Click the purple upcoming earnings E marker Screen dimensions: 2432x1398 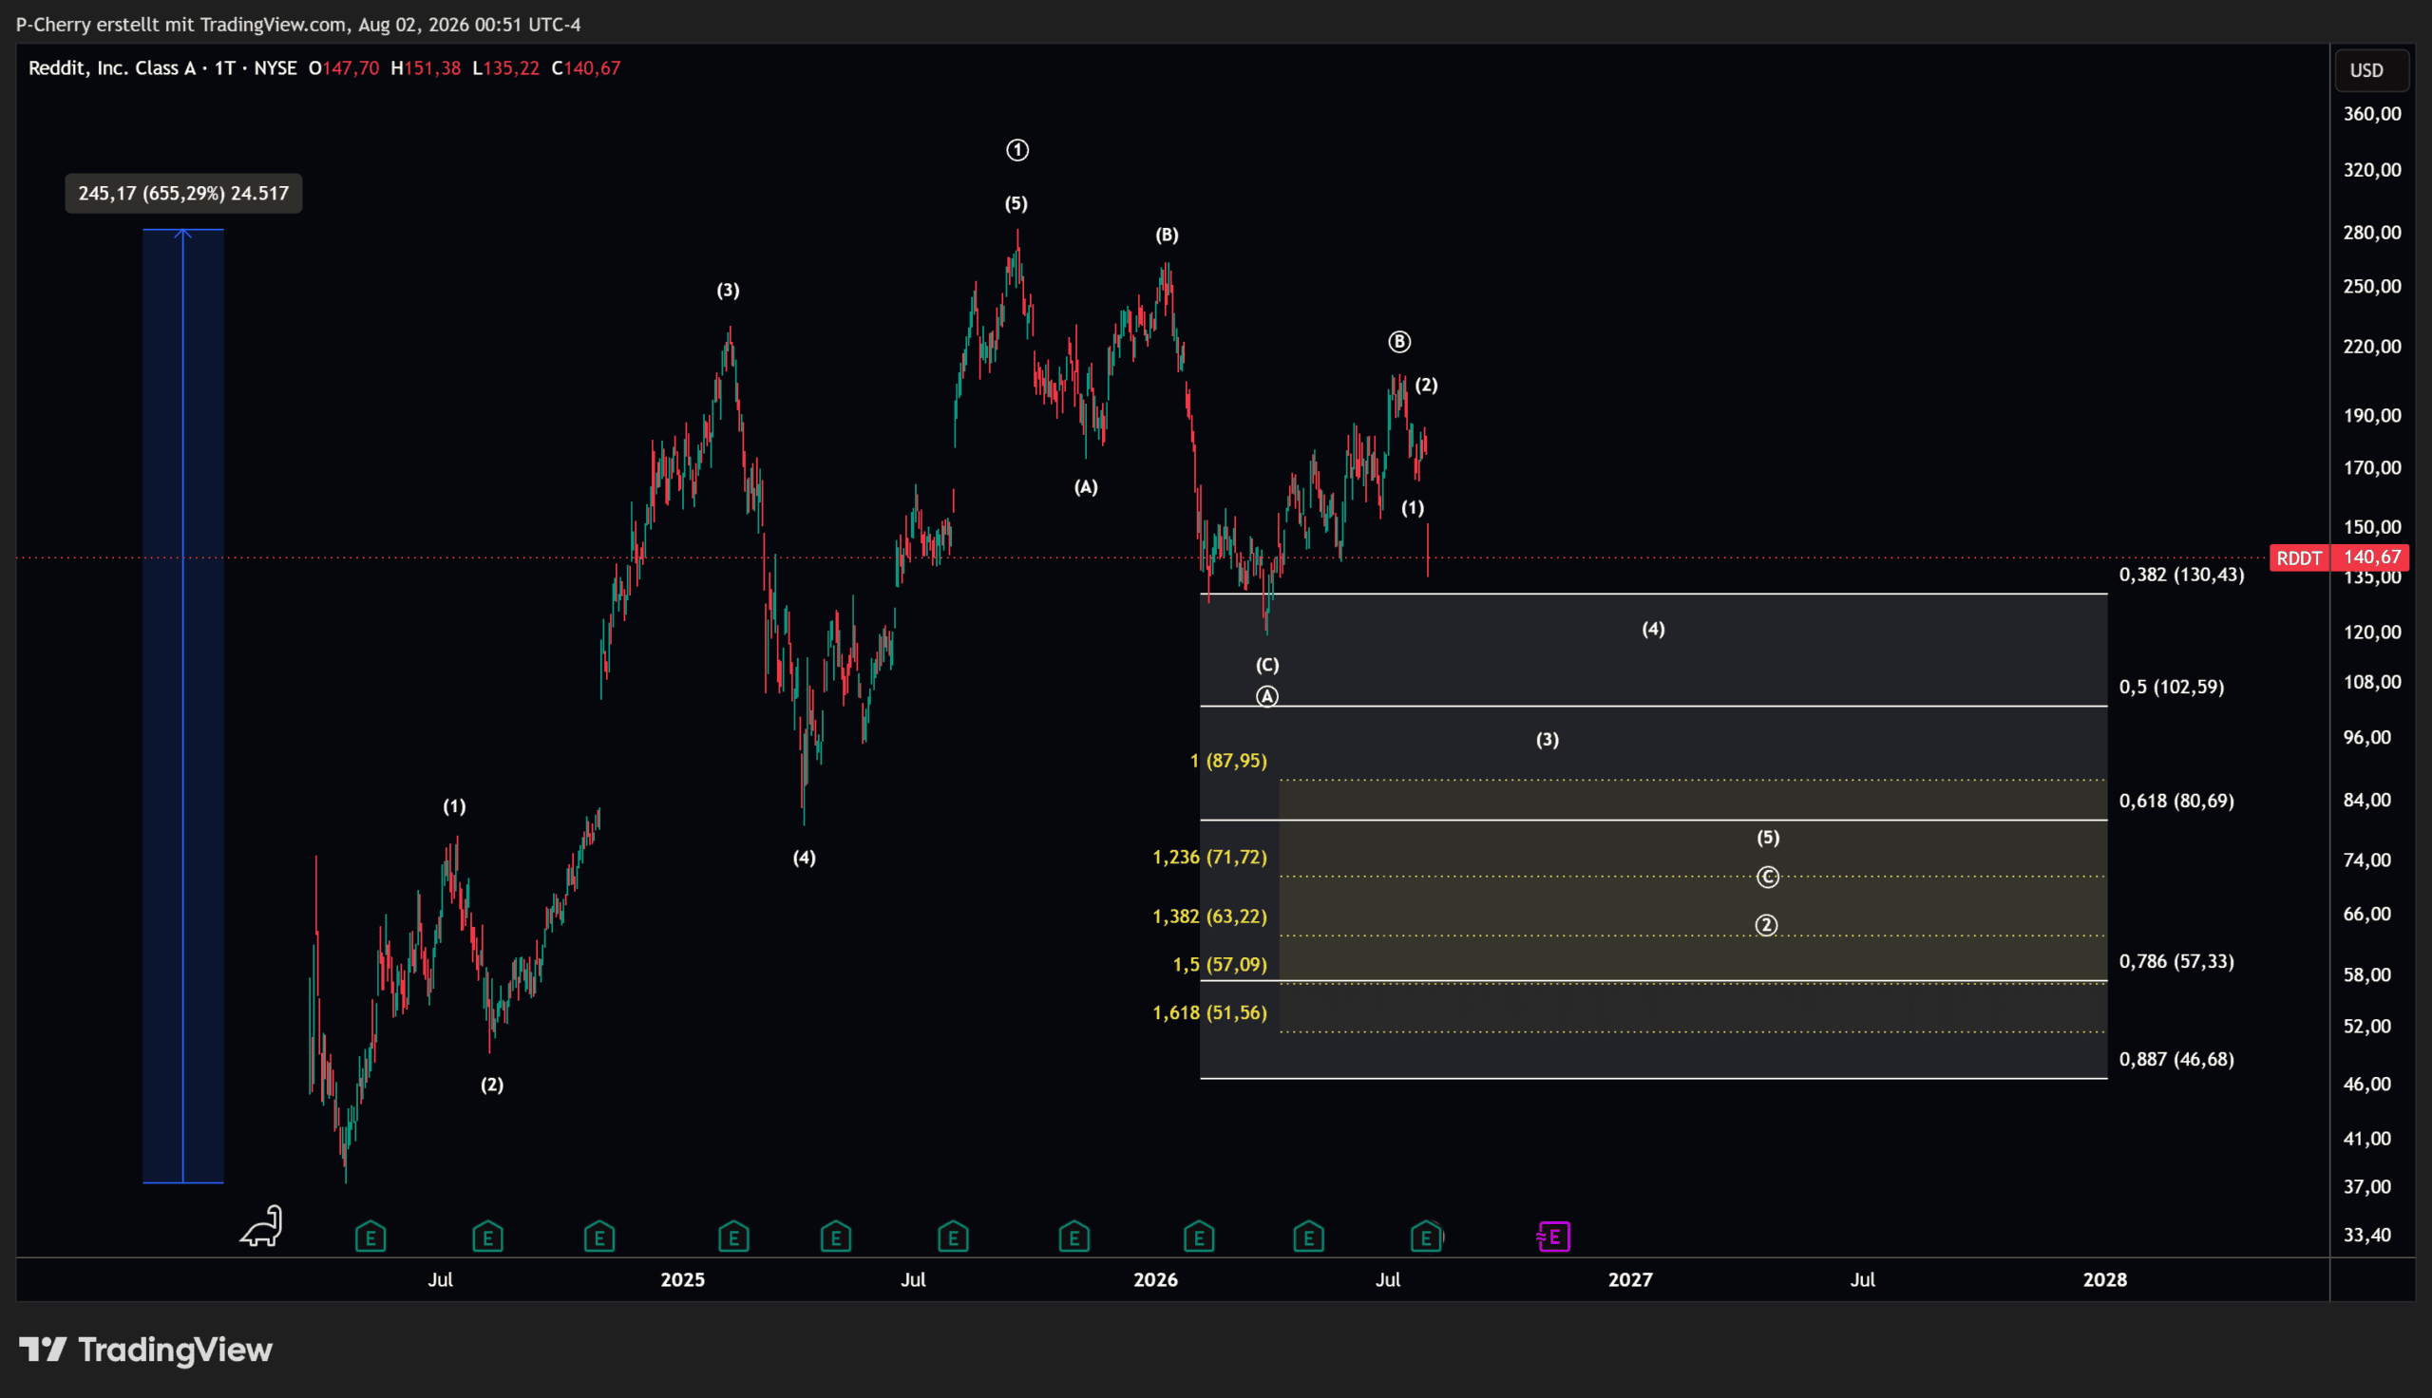pos(1553,1237)
